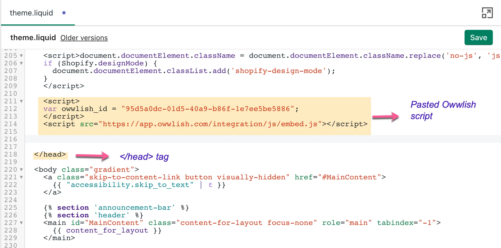The image size is (501, 248).
Task: Collapse script block fold at line 211
Action: pyautogui.click(x=21, y=101)
